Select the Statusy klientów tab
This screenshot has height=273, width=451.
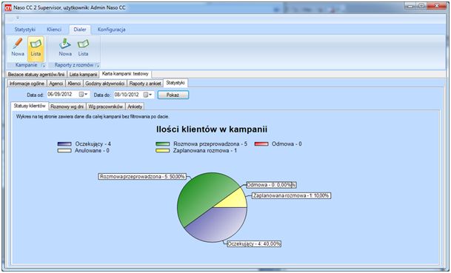pos(30,106)
